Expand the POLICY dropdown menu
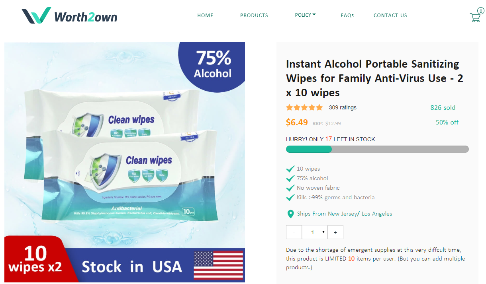Screen dimensions: 486x284 click(x=305, y=15)
